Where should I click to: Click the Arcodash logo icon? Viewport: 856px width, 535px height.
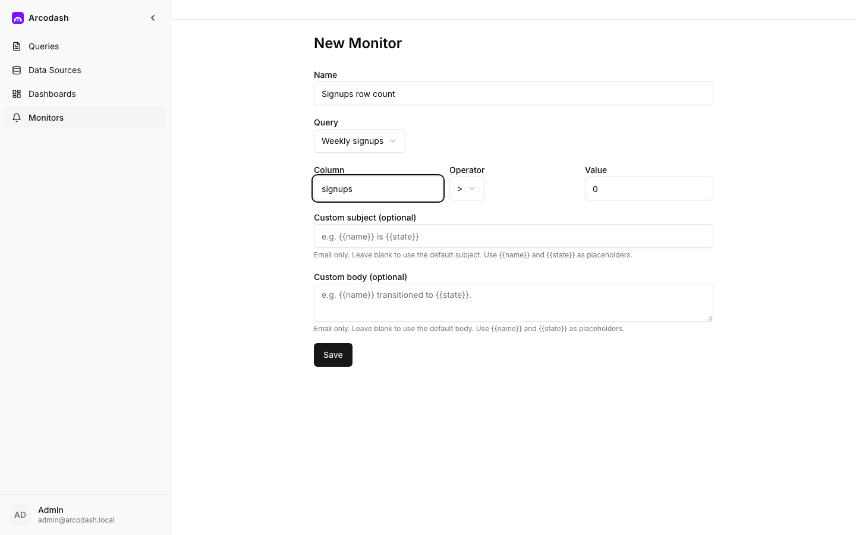pos(18,18)
